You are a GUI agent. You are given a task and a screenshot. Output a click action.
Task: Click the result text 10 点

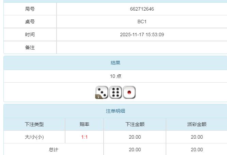coord(116,76)
